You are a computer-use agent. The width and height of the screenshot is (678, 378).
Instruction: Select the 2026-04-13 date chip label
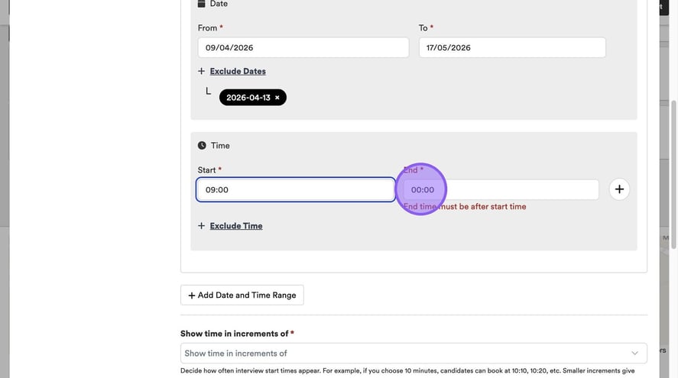(248, 98)
